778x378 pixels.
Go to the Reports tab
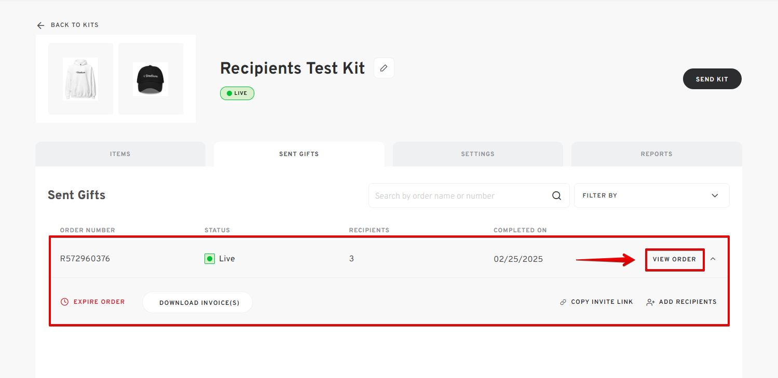(x=657, y=154)
